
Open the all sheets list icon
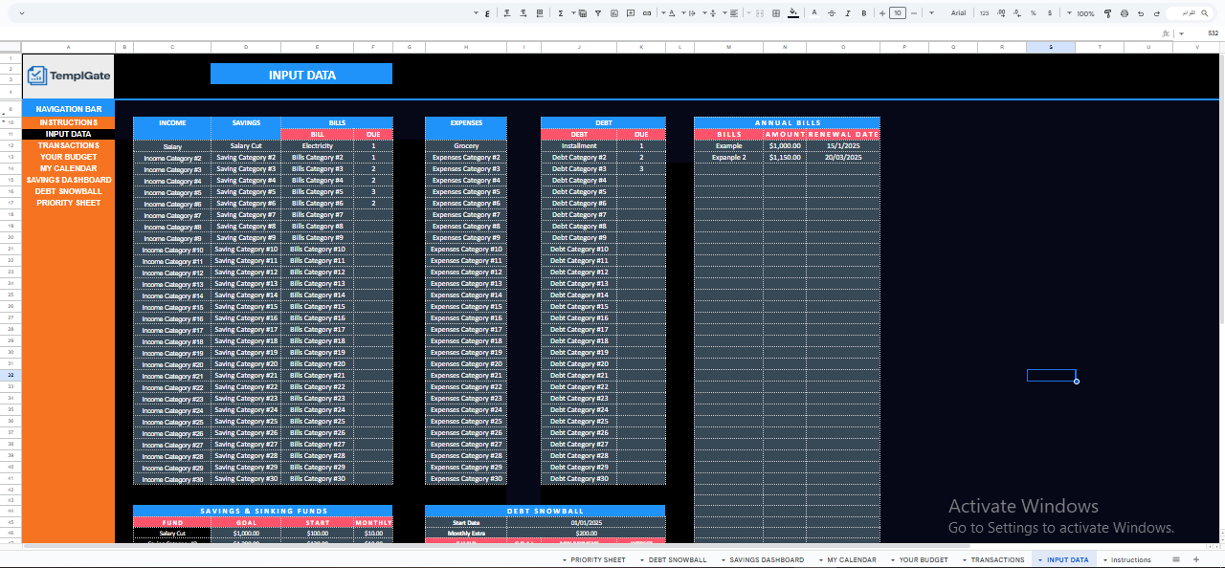(x=1175, y=559)
